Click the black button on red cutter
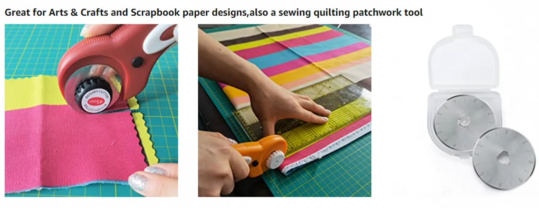Screen dimensions: 539x208 click(x=138, y=62)
